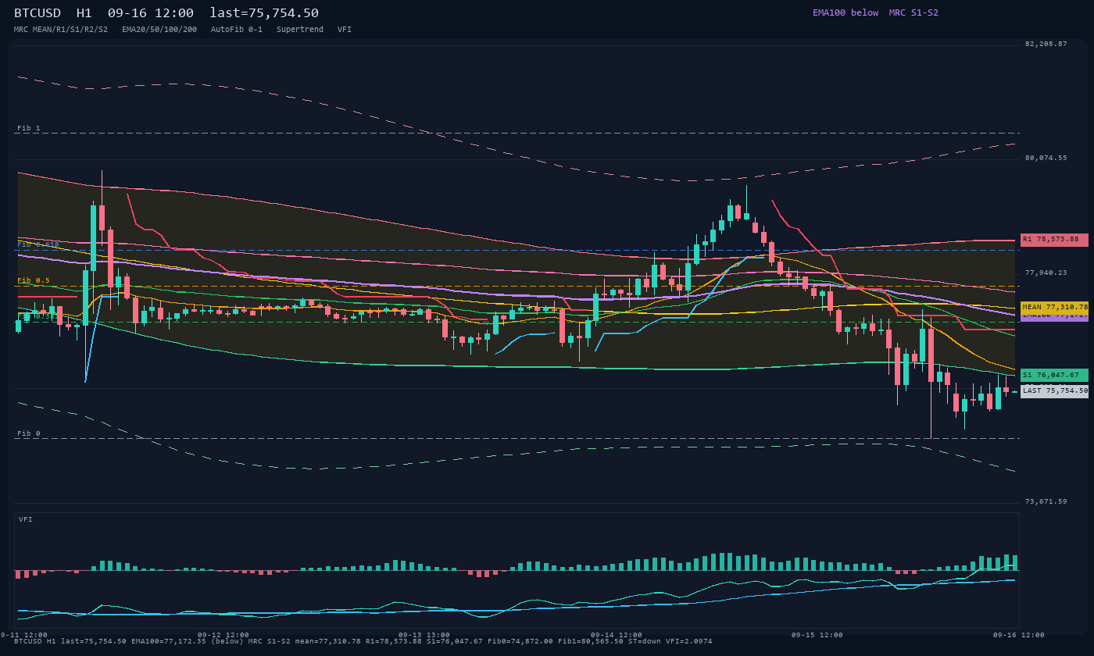Click the VFI sub-panel title

tap(26, 519)
